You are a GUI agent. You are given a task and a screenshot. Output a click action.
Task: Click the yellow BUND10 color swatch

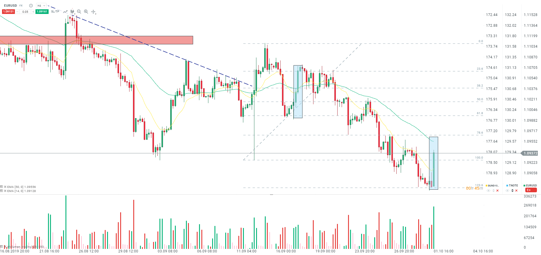(487, 186)
